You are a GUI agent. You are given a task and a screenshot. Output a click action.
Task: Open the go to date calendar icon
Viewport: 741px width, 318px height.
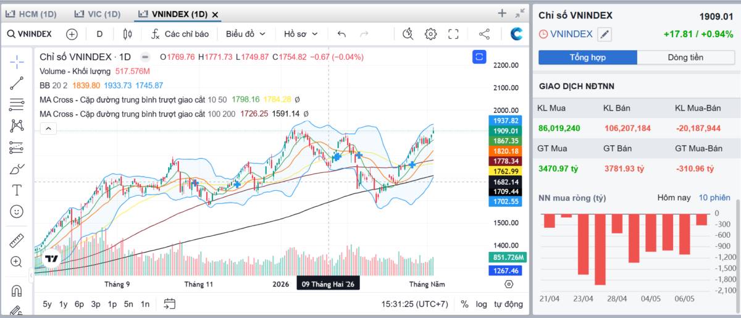[170, 303]
